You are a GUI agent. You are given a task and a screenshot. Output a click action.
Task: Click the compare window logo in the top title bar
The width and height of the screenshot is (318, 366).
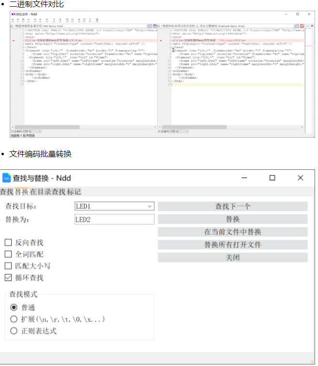point(13,14)
